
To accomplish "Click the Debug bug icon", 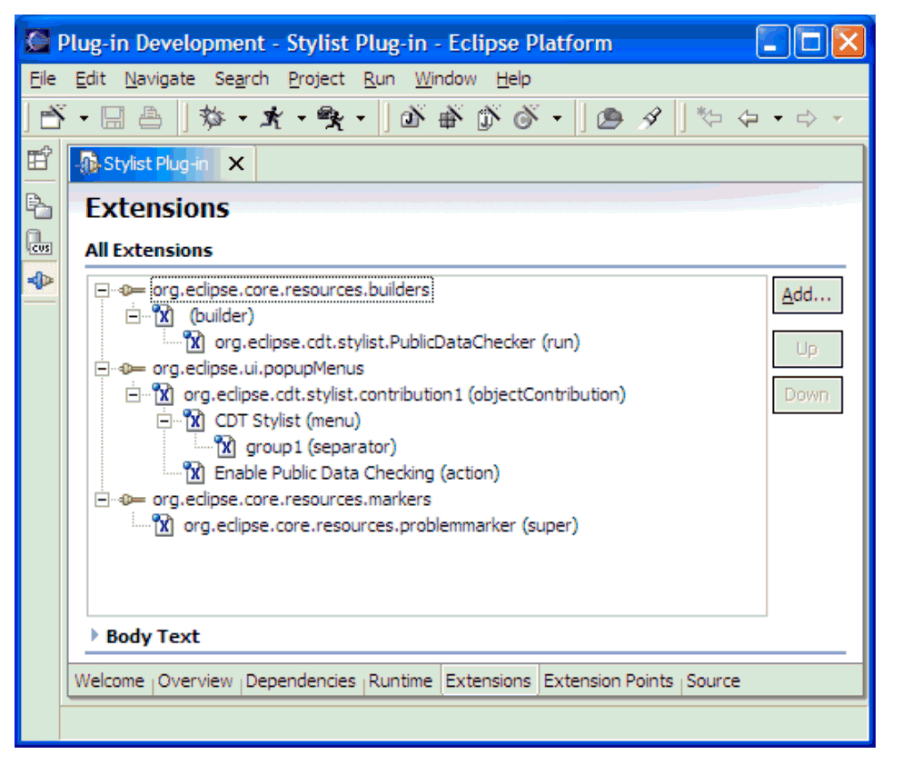I will [x=213, y=117].
